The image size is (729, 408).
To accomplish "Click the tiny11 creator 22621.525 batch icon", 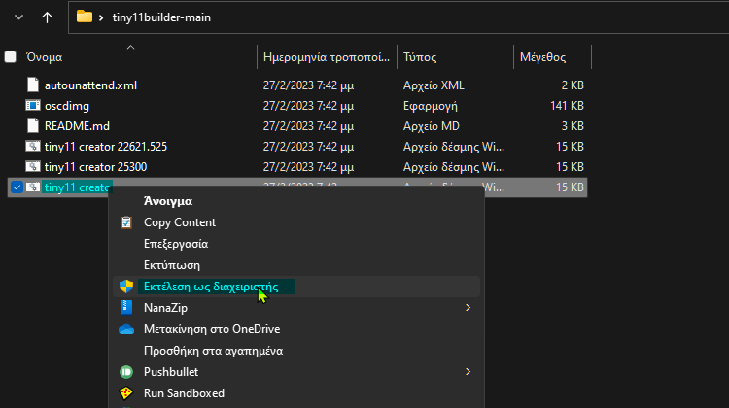I will click(x=32, y=147).
